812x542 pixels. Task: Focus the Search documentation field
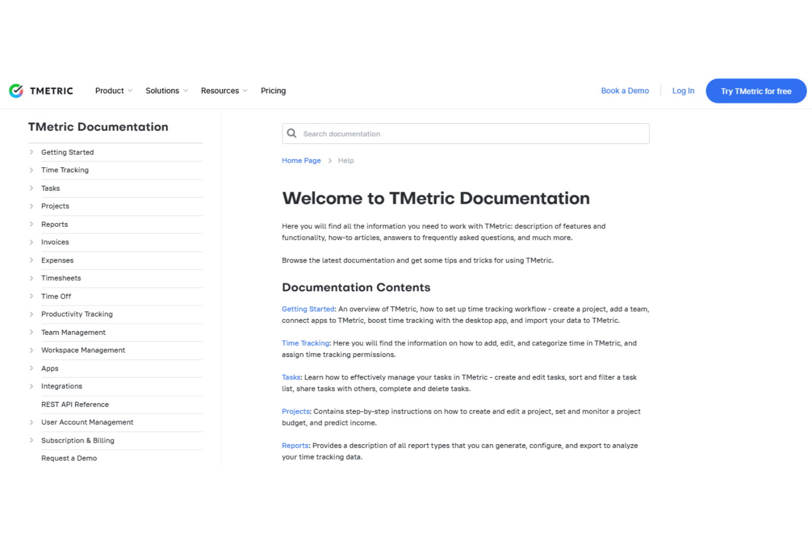point(466,133)
